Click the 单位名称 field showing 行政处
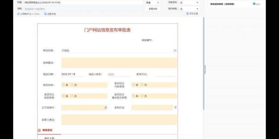Image resolution: width=279 pixels, height=139 pixels. 117,50
